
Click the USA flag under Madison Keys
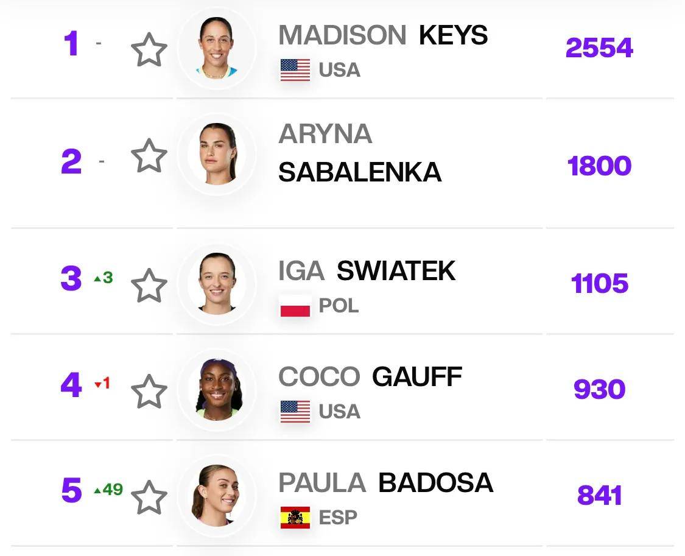point(295,70)
